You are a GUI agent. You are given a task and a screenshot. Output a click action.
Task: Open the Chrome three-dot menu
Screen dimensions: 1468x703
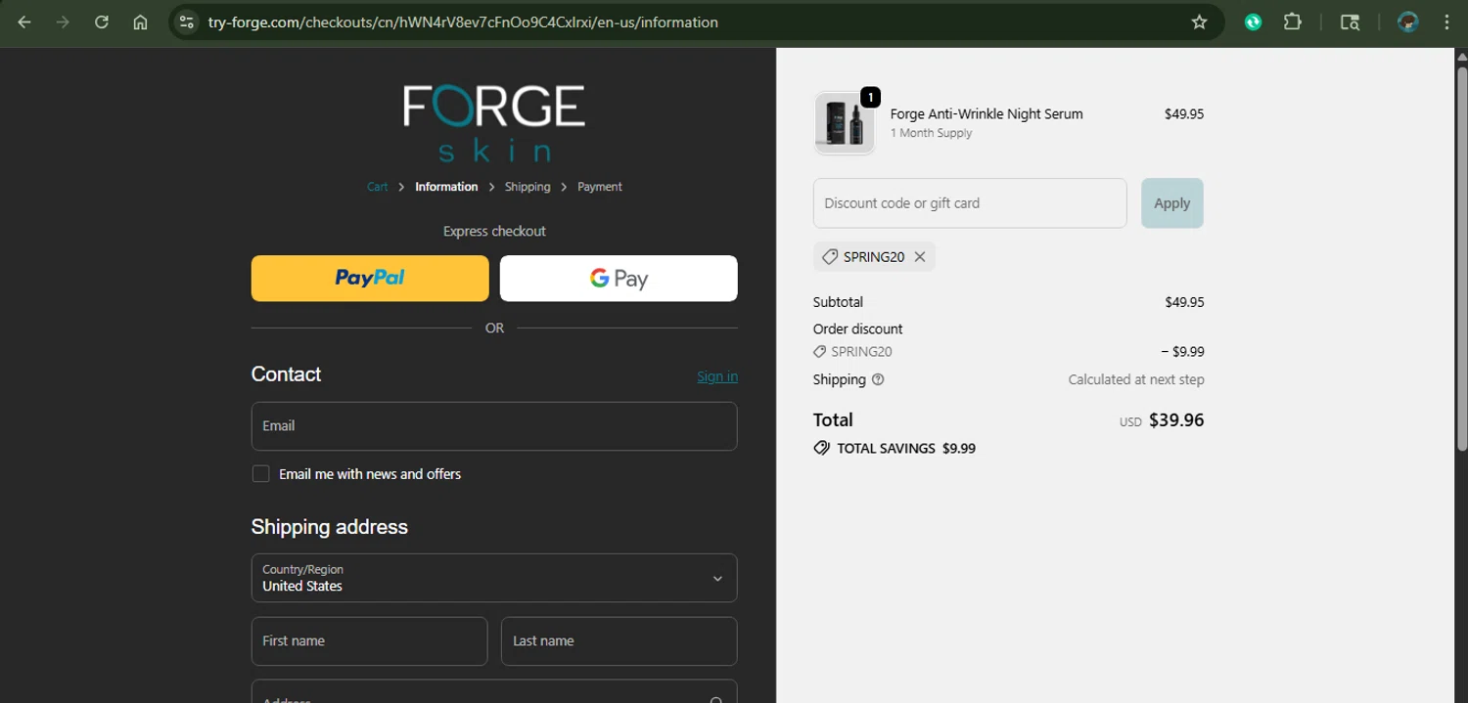(1446, 22)
